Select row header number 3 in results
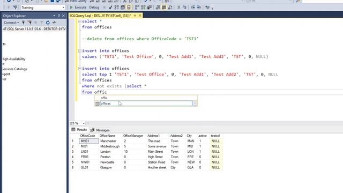The image size is (343, 193). click(x=74, y=152)
